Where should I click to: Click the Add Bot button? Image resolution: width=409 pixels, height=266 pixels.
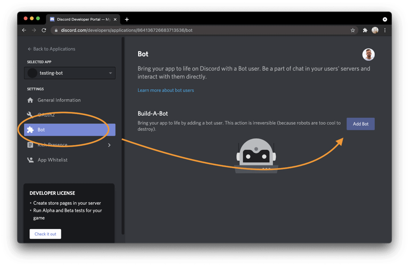[x=360, y=124]
